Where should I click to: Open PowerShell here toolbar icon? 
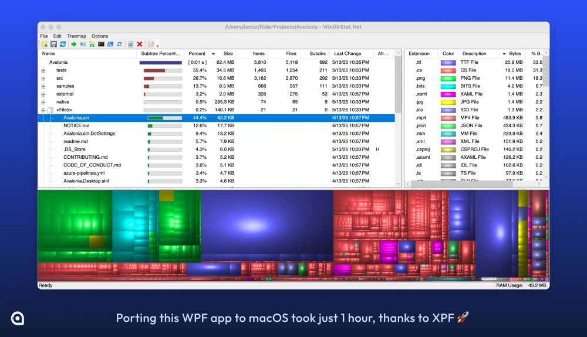[110, 44]
